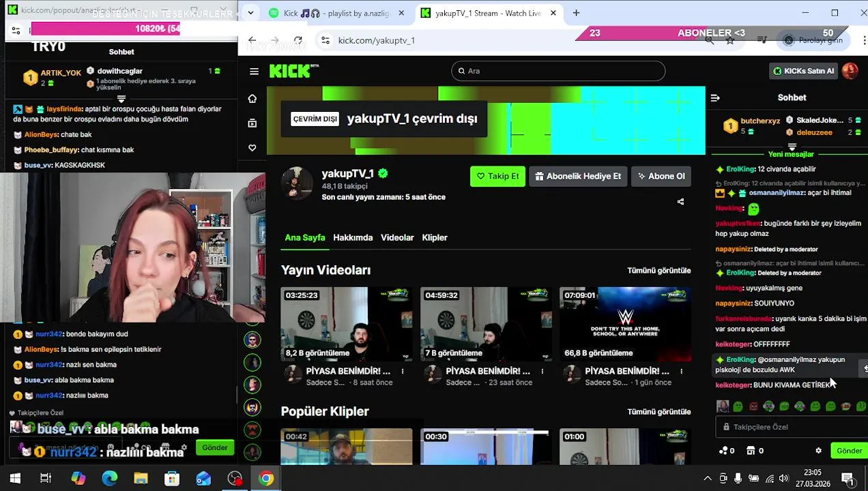
Task: Close the yakupTV_1 Stream tab
Action: tap(553, 13)
